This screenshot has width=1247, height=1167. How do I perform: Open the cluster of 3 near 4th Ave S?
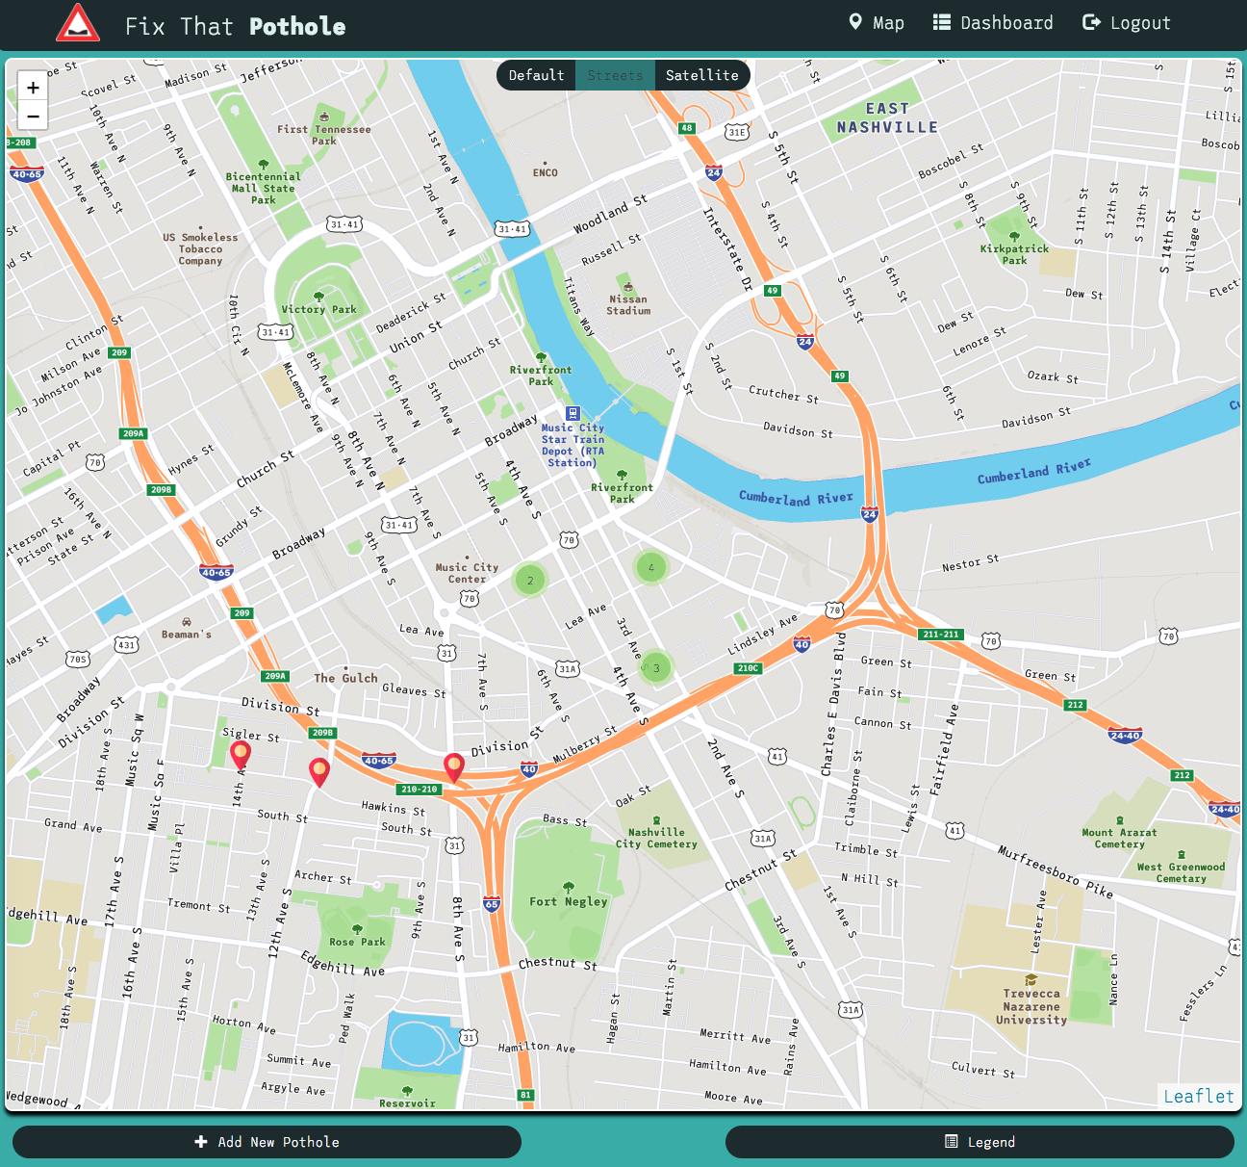click(x=656, y=667)
